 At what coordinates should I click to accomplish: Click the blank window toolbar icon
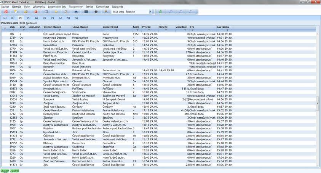pos(46,12)
